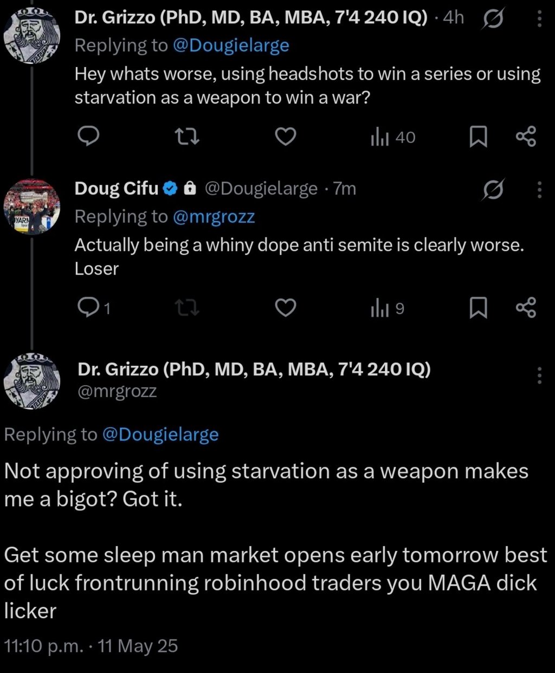Screen dimensions: 555x673
Task: Open @Dougielarge link in the main tweet
Action: pos(160,435)
